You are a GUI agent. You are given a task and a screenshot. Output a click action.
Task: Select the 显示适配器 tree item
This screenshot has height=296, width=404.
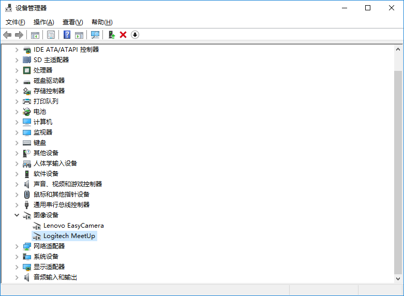[49, 267]
